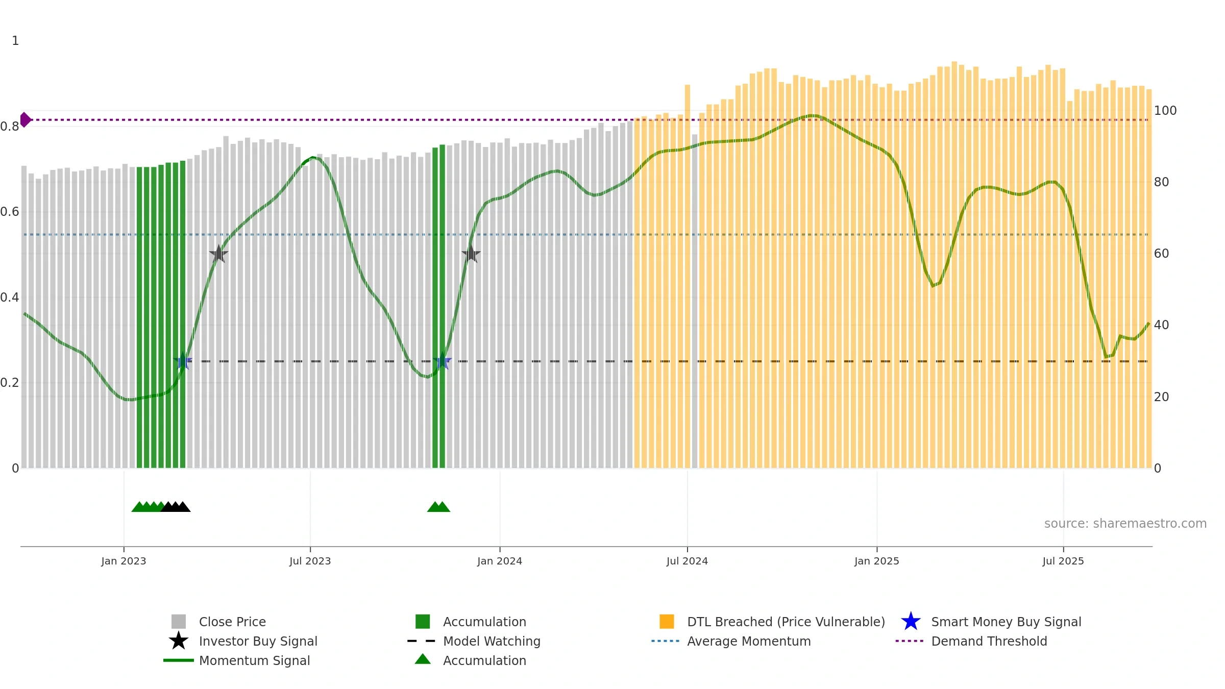Click the Jul 2024 axis label
The image size is (1225, 689).
[x=687, y=561]
